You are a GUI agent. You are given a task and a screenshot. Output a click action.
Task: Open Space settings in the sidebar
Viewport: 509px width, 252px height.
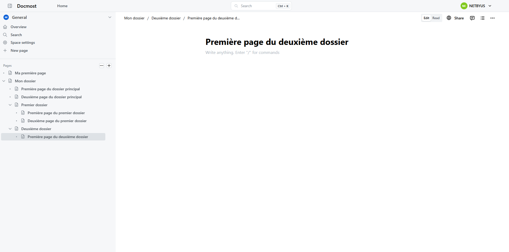[23, 42]
